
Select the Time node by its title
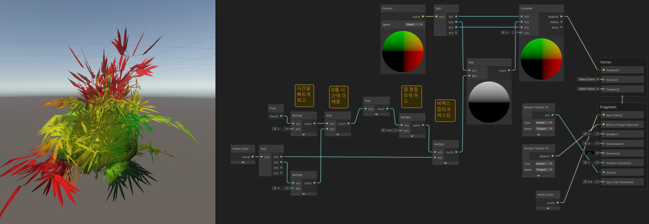273,108
